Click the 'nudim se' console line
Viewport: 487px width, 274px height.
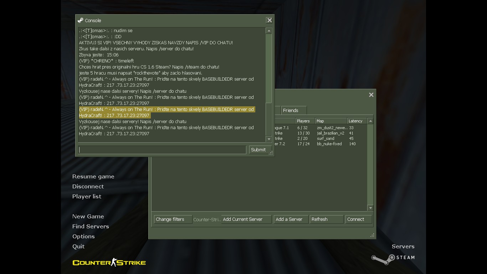(x=106, y=31)
